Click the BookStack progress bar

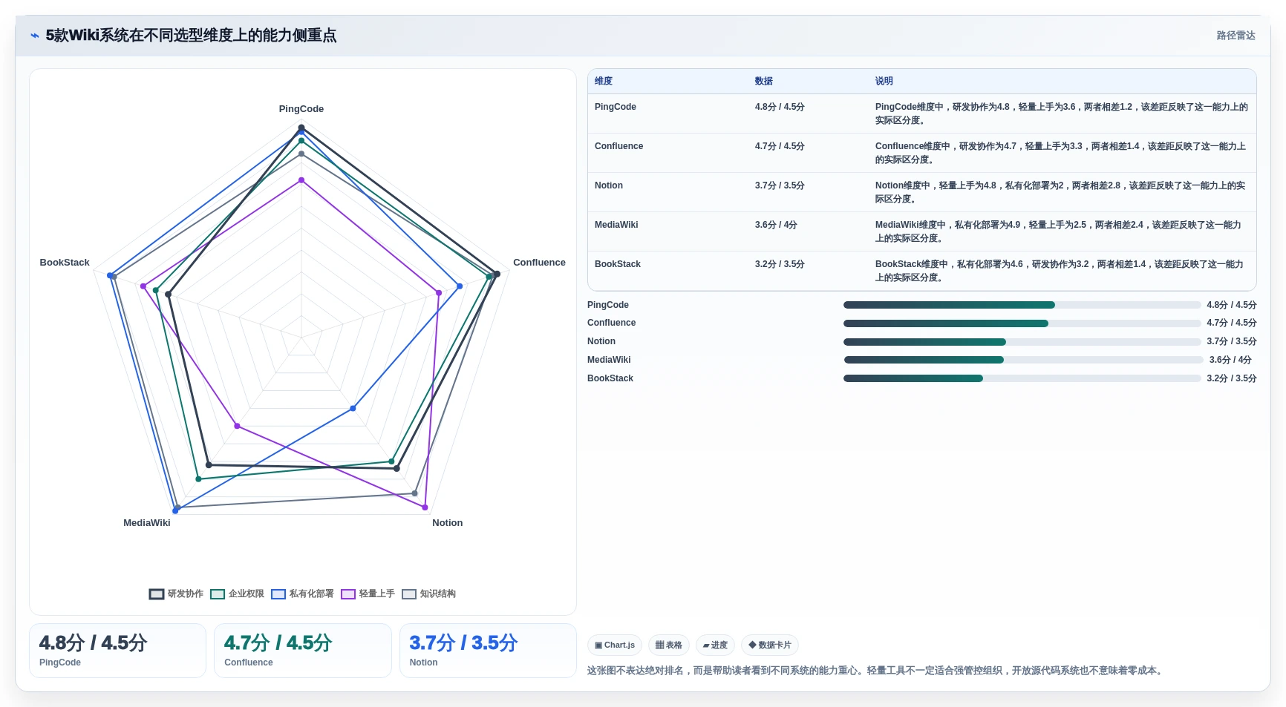1022,378
